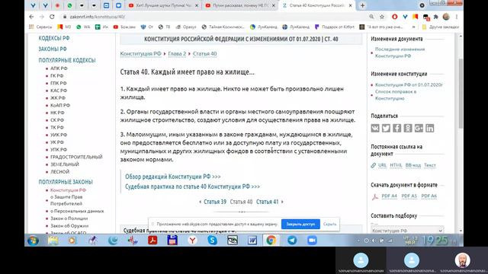The height and width of the screenshot is (274, 488).
Task: Open the pinned WhatsApp tab
Action: [x=69, y=5]
